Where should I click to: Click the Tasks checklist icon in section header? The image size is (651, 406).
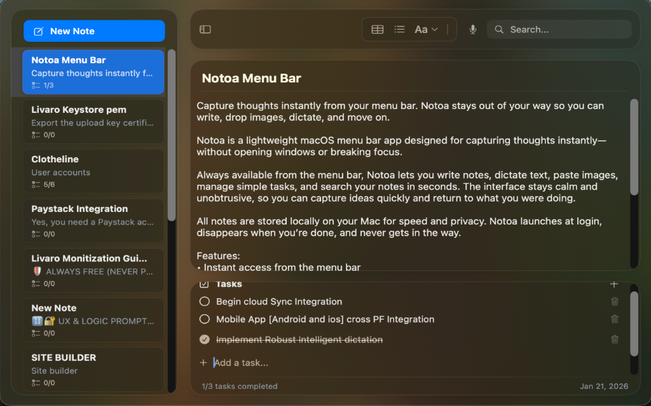(205, 284)
